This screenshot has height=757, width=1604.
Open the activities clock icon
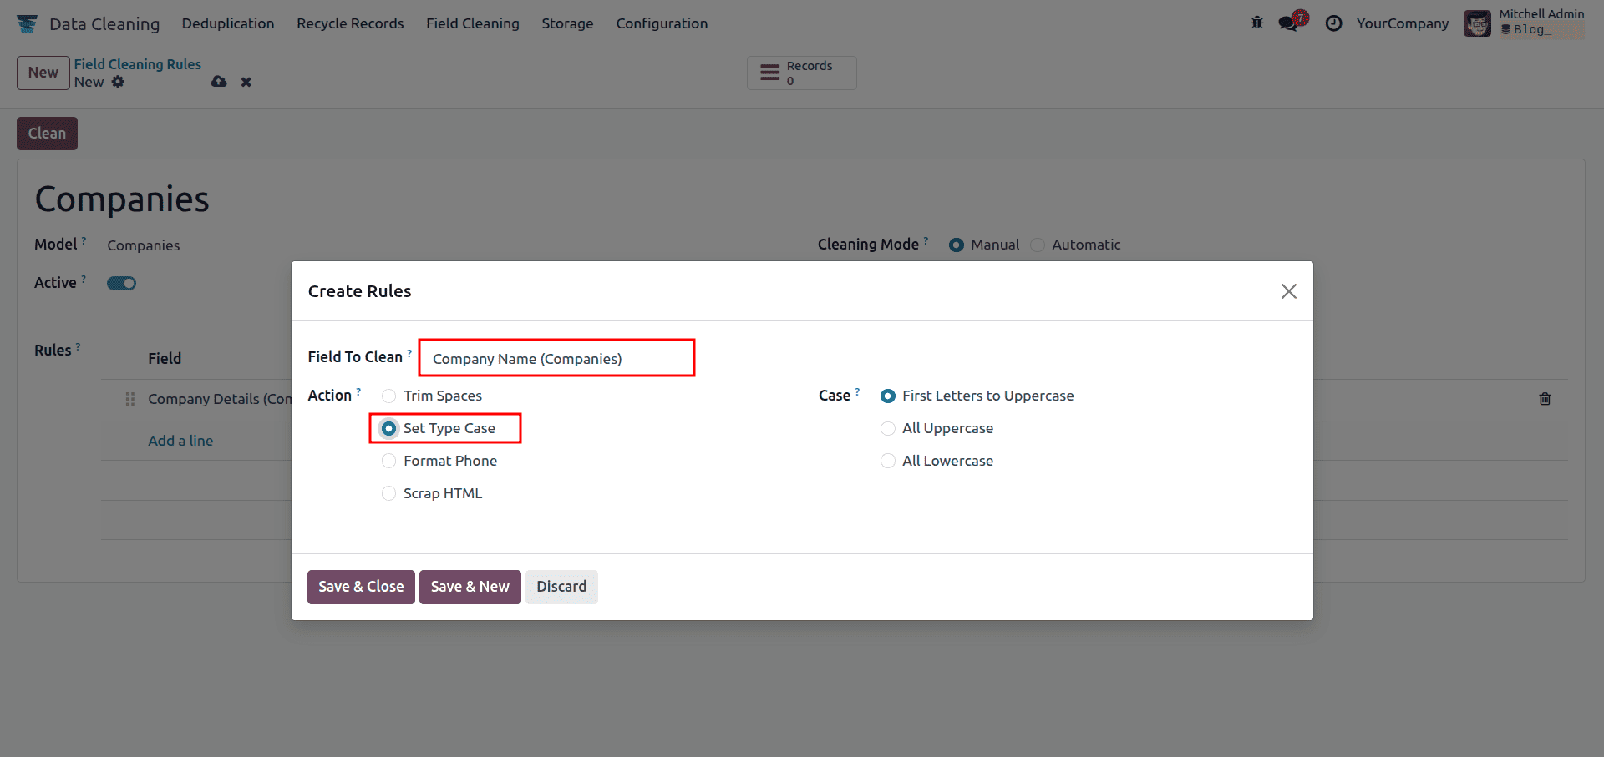tap(1334, 23)
